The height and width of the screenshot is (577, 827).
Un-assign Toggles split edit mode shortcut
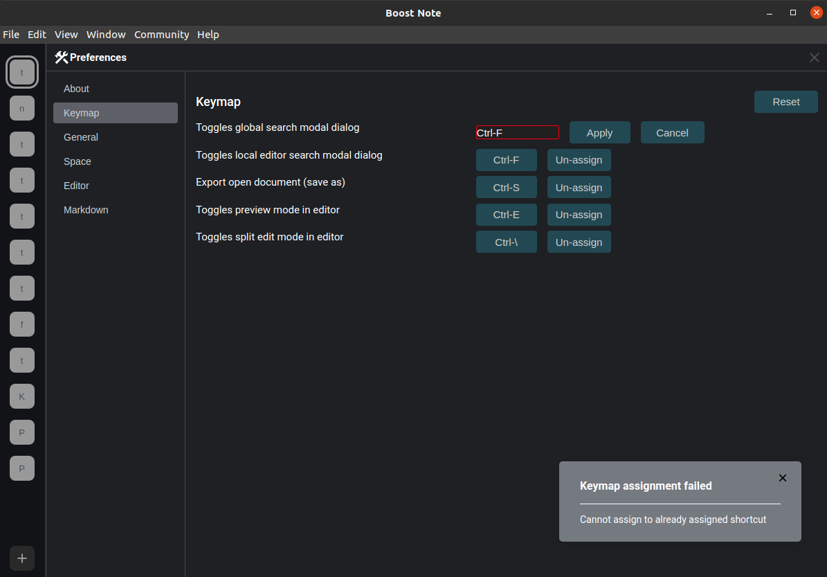coord(579,242)
